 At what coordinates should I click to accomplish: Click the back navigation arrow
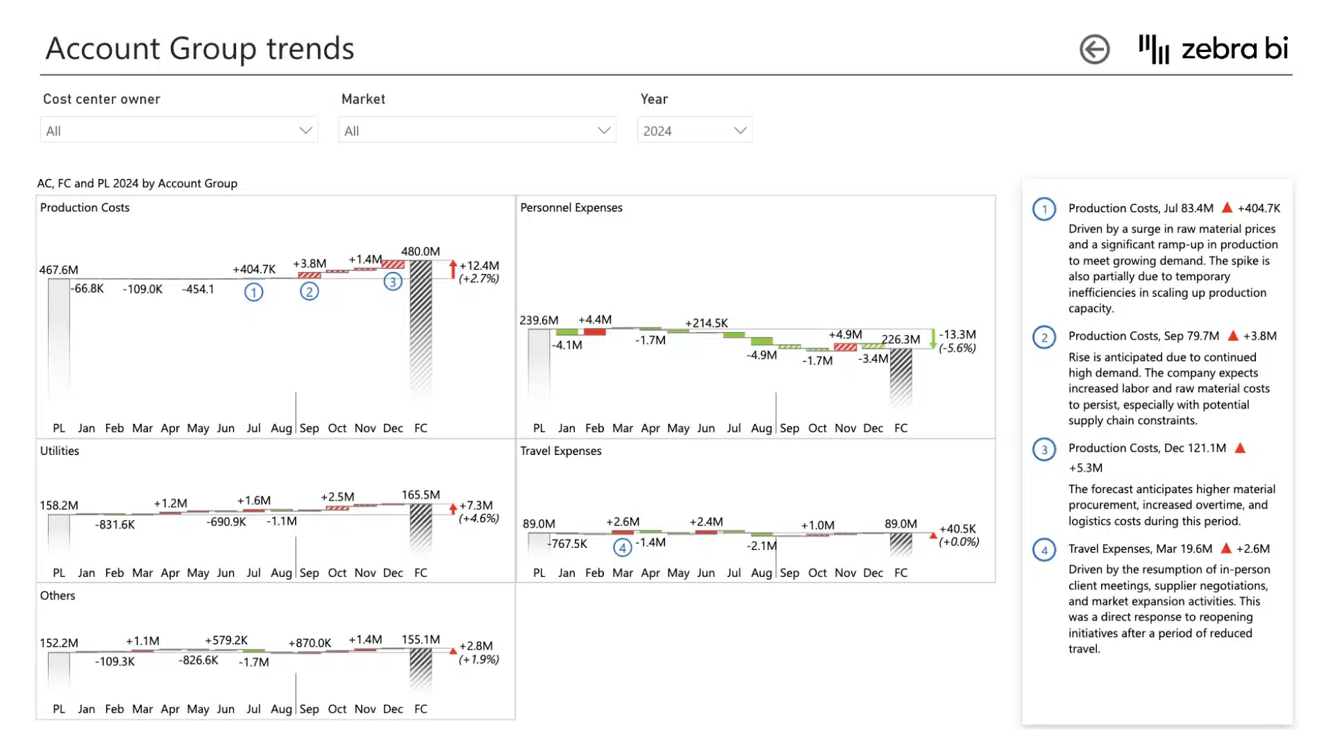pos(1095,49)
